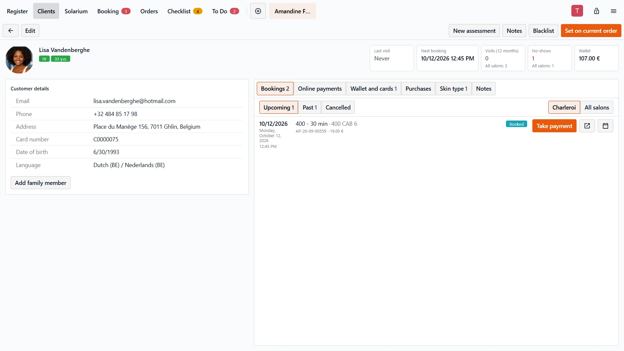Show bookings for All salons

click(x=597, y=107)
